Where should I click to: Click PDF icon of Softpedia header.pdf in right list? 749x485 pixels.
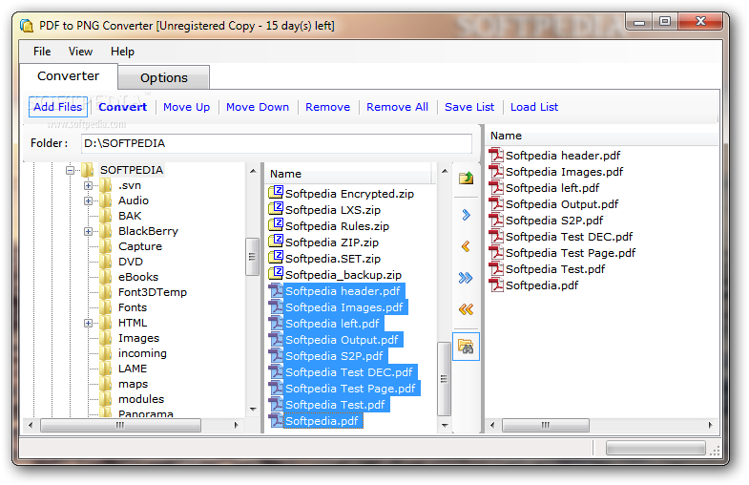[496, 156]
